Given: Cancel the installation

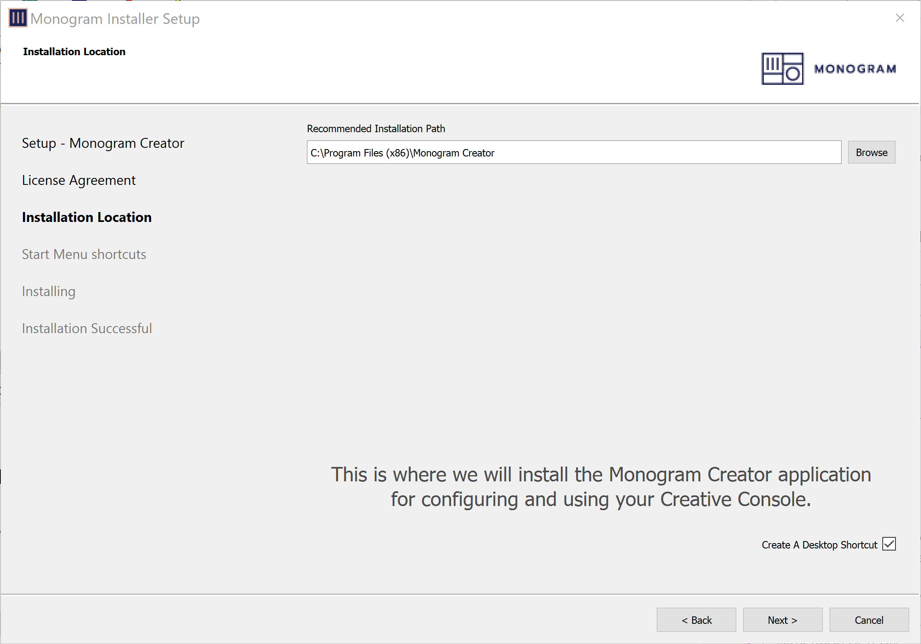Looking at the screenshot, I should [x=869, y=620].
